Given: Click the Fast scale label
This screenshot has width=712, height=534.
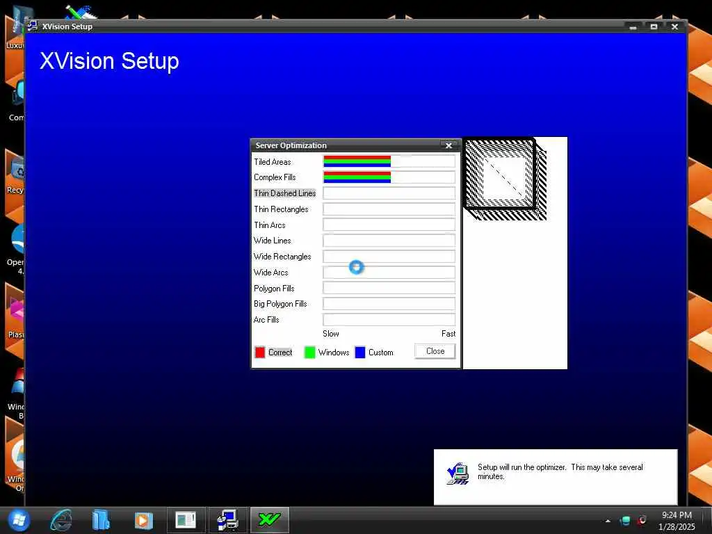Looking at the screenshot, I should (x=448, y=334).
